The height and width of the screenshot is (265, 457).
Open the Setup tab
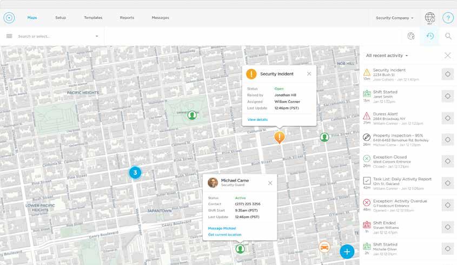click(61, 18)
